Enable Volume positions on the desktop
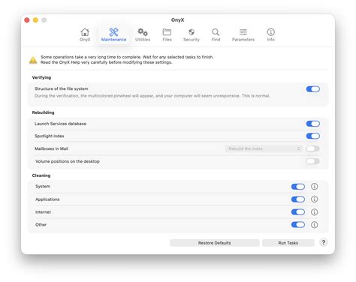 [x=313, y=161]
